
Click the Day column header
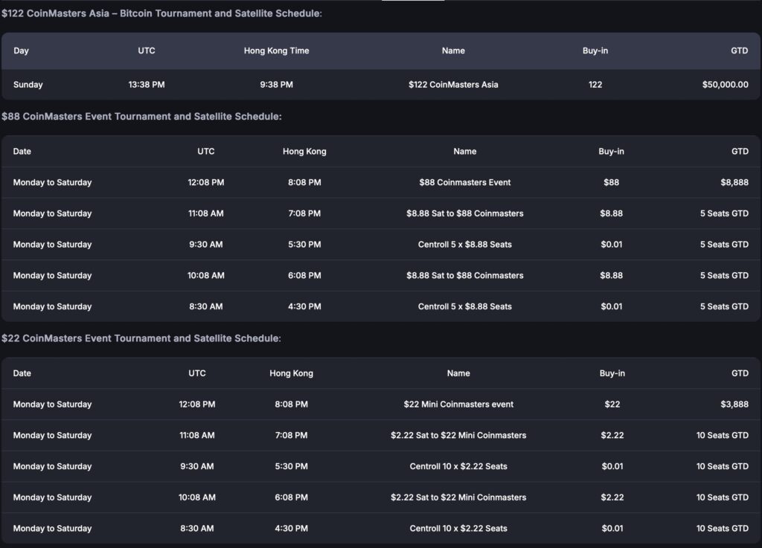click(21, 51)
